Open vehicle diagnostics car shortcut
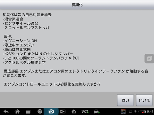Image resolution: width=154 pixels, height=115 pixels. point(97,111)
